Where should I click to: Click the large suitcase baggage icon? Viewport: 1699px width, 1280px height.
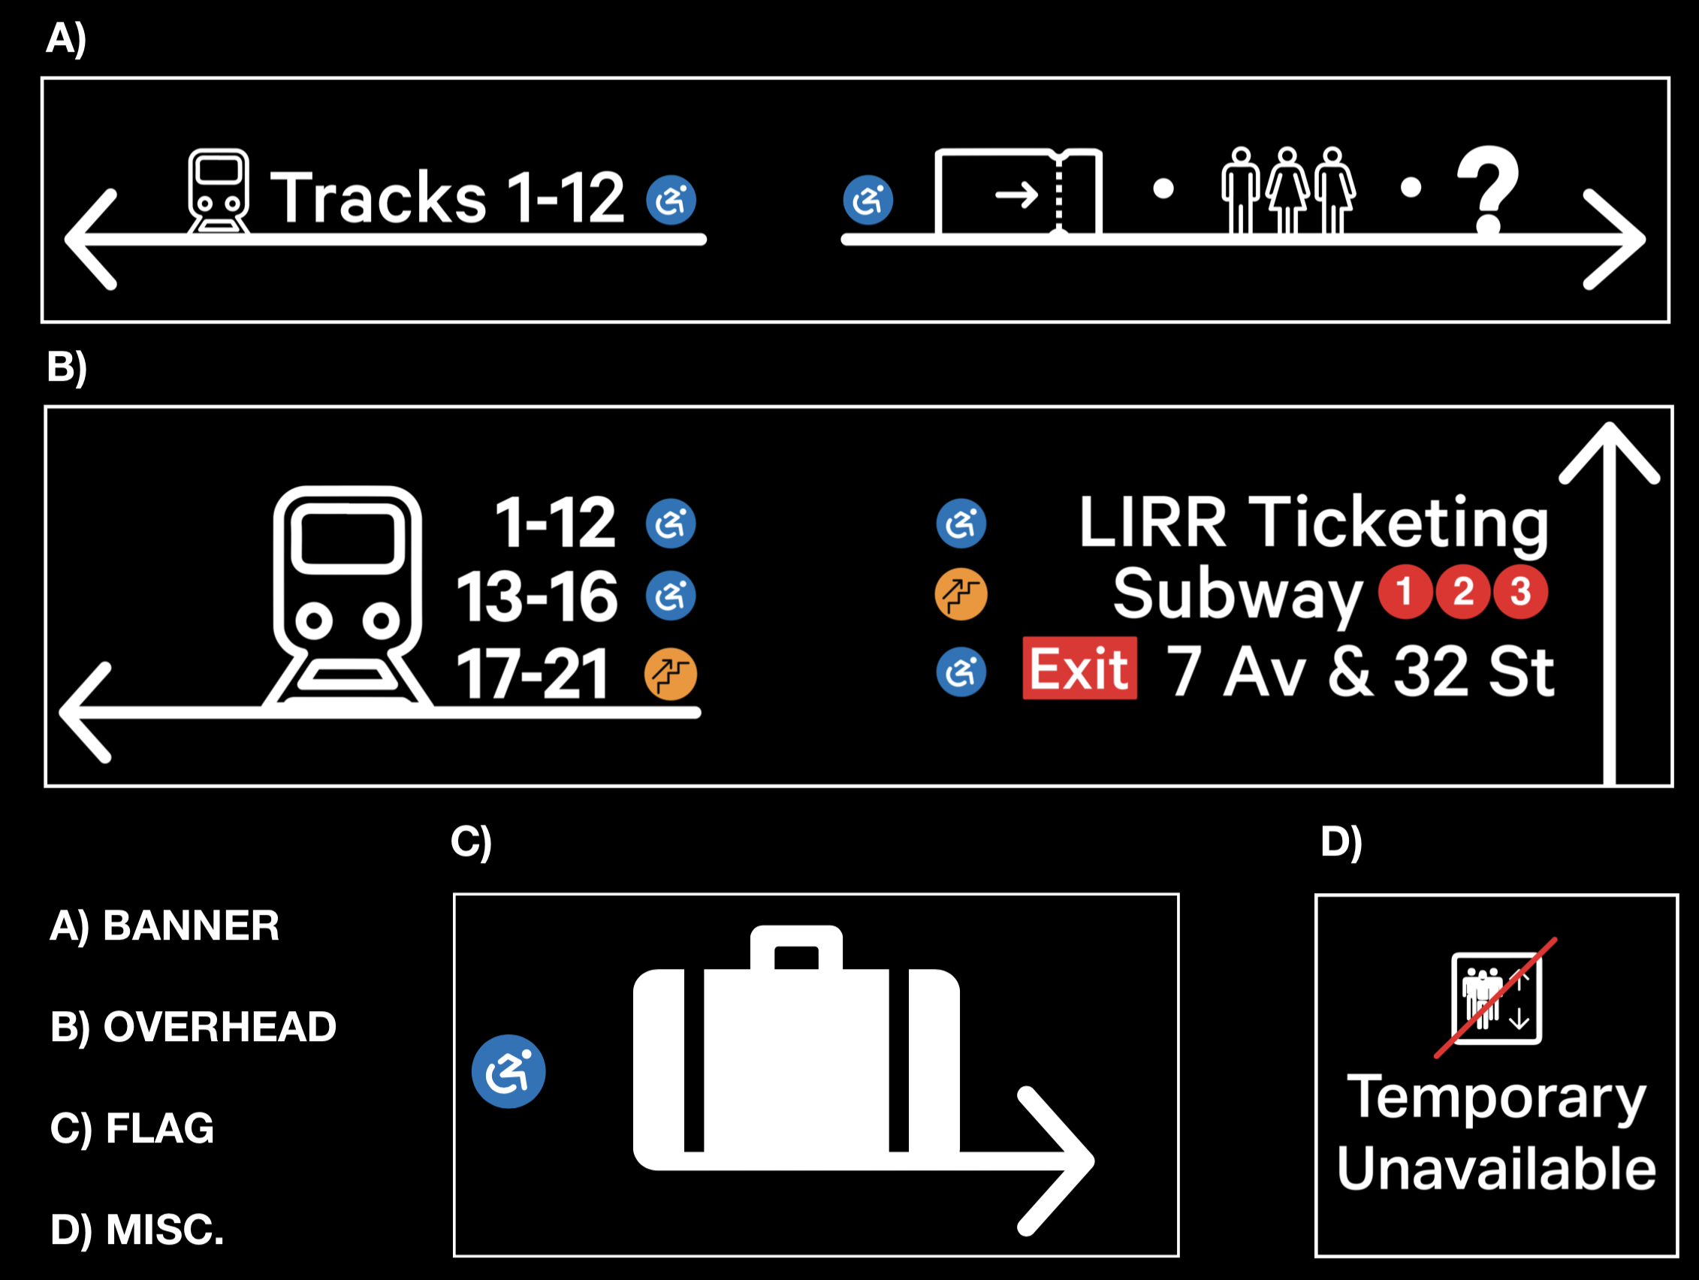tap(796, 1048)
